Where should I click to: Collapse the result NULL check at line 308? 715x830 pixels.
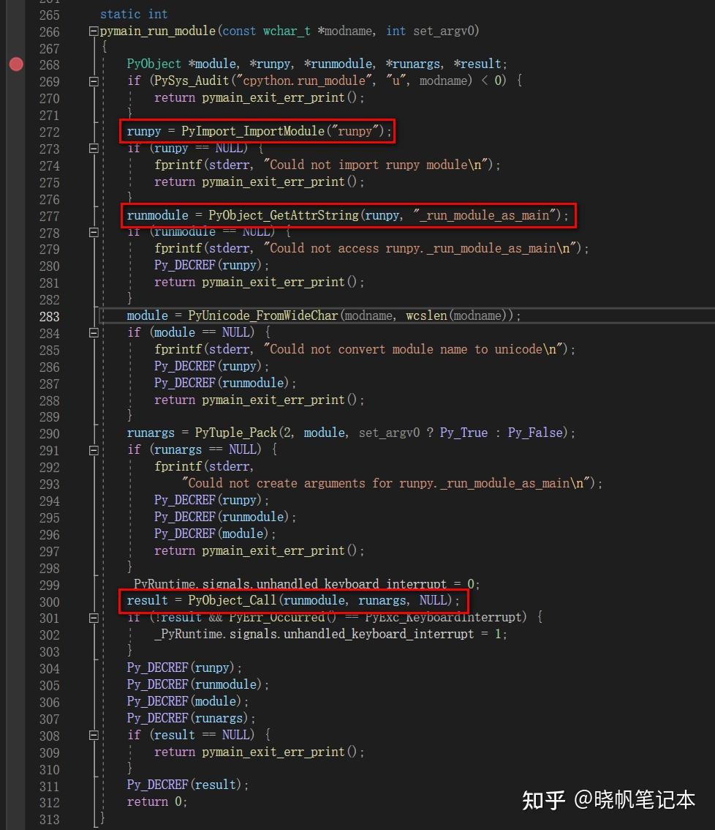pyautogui.click(x=93, y=734)
